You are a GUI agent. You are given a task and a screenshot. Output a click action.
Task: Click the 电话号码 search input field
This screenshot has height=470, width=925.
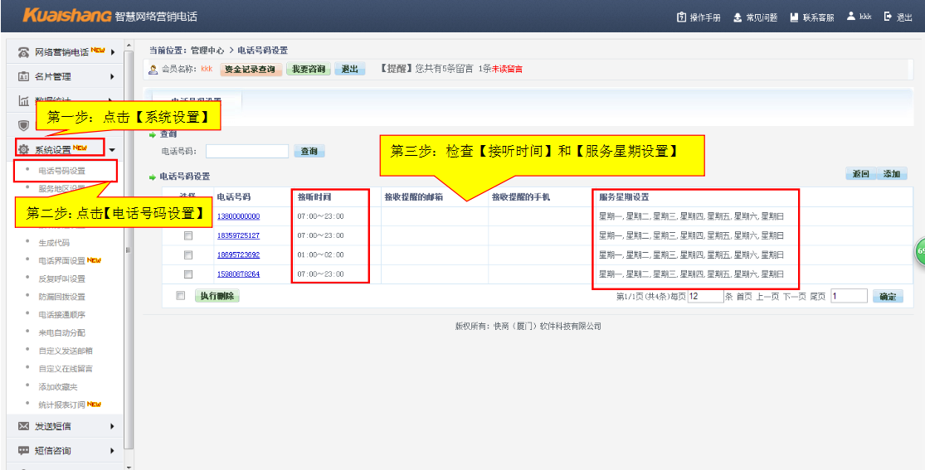[247, 152]
